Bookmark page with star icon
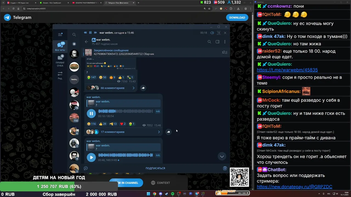Viewport: 351px width, 197px height. (209, 8)
